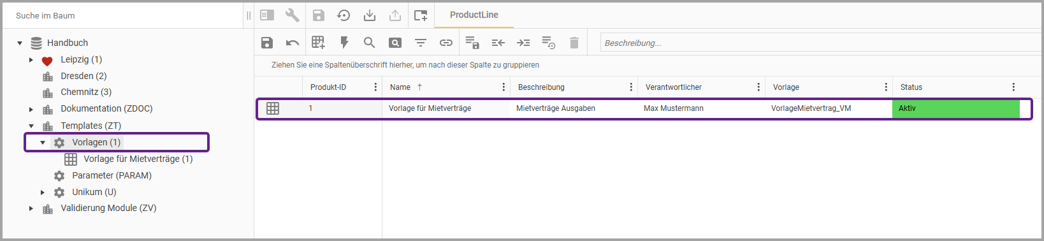Click the expand-right indent icon

click(523, 43)
